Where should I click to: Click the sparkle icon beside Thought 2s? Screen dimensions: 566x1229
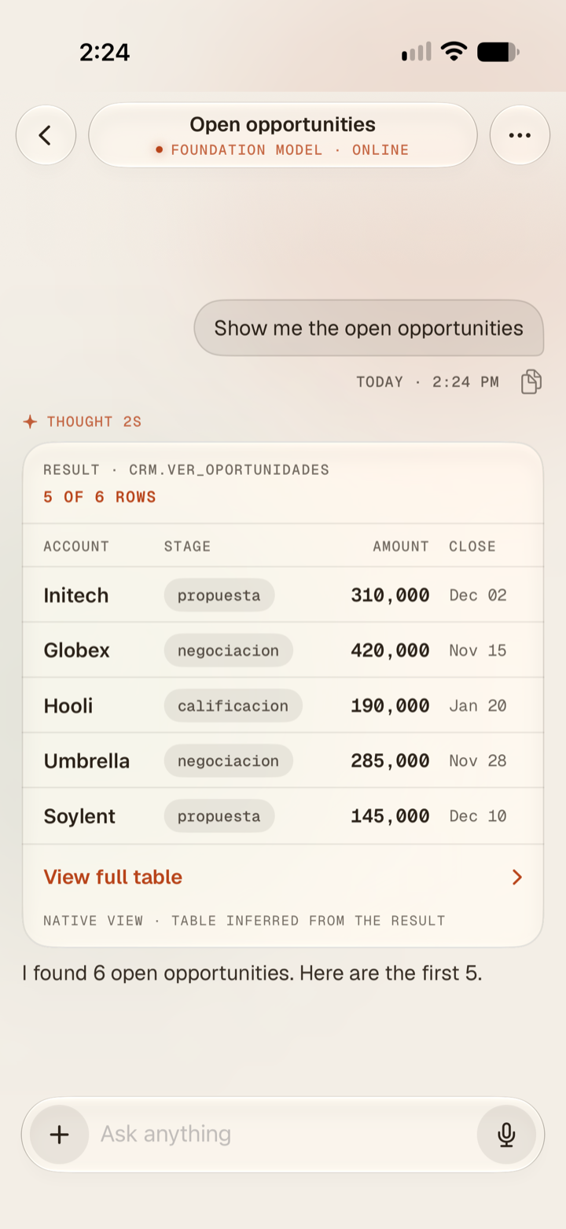[x=30, y=421]
